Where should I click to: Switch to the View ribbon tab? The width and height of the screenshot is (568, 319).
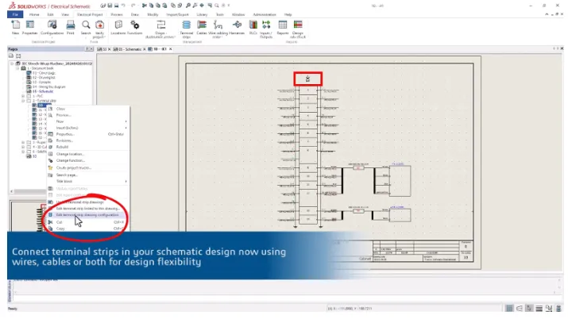tap(65, 14)
